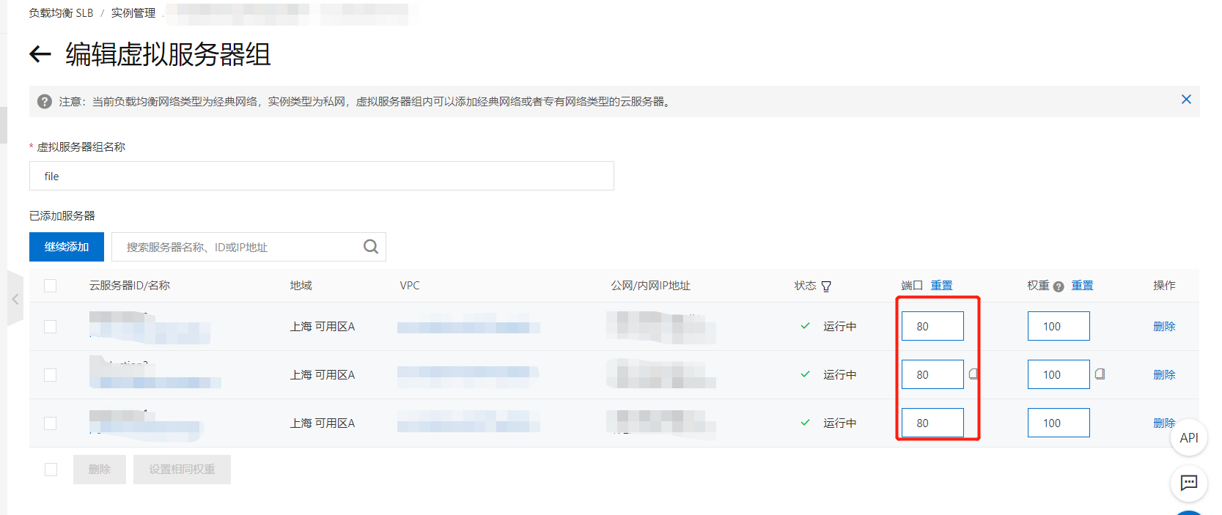Screen dimensions: 1222x515
Task: Check the third server row checkbox
Action: pos(50,423)
